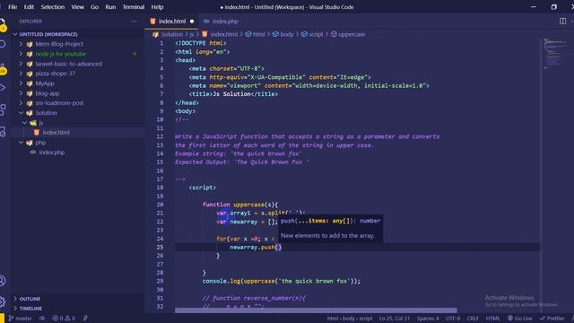
Task: Select the 'MyApp' folder name
Action: (45, 83)
